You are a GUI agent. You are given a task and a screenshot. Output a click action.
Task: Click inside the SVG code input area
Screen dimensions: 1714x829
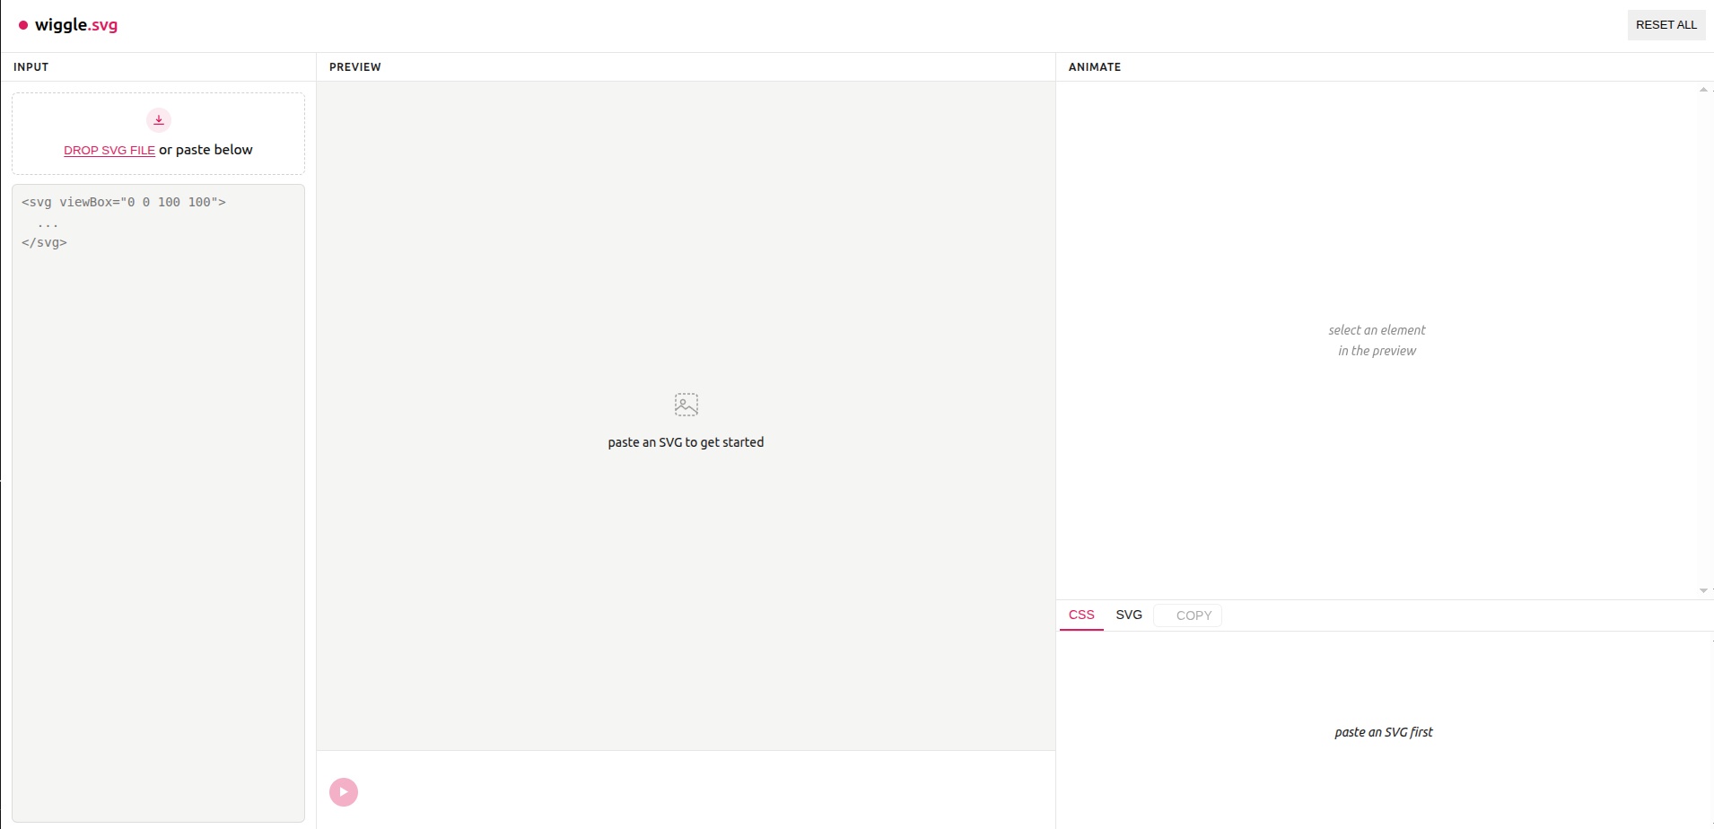pyautogui.click(x=158, y=502)
